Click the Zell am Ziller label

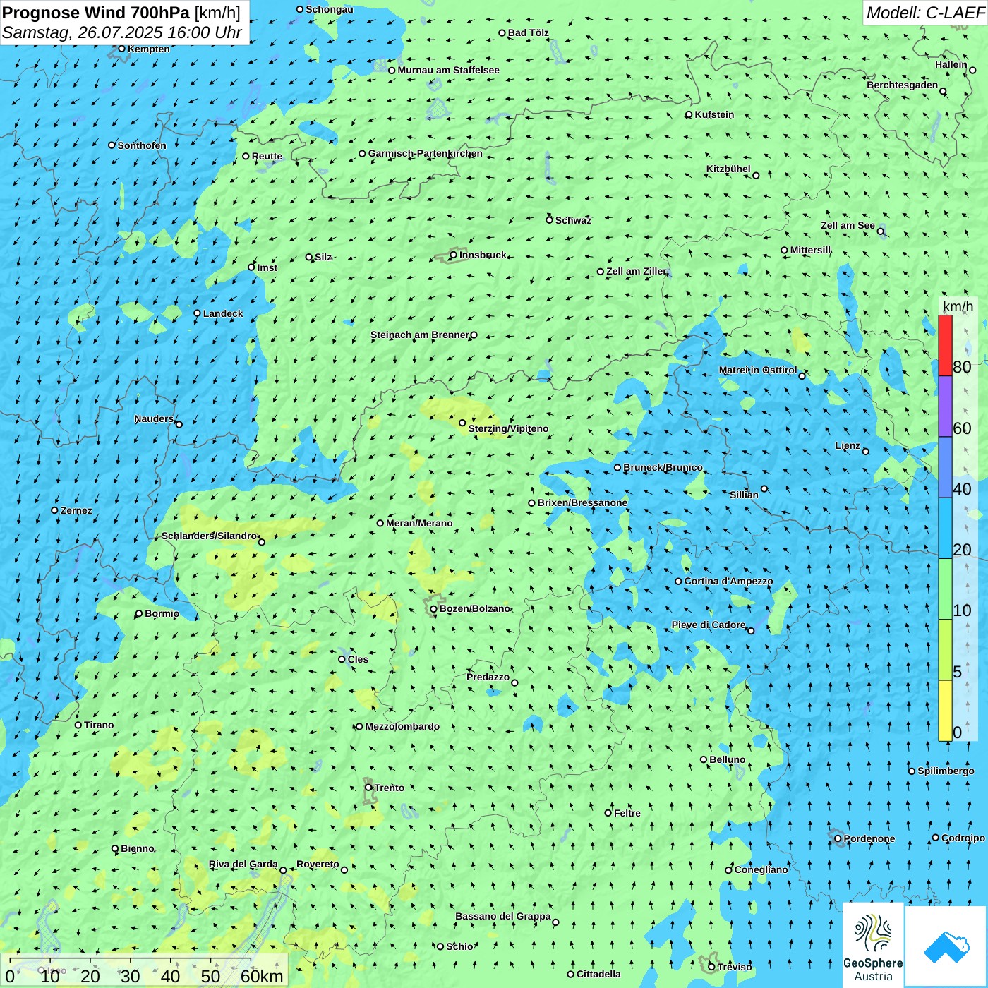point(637,271)
